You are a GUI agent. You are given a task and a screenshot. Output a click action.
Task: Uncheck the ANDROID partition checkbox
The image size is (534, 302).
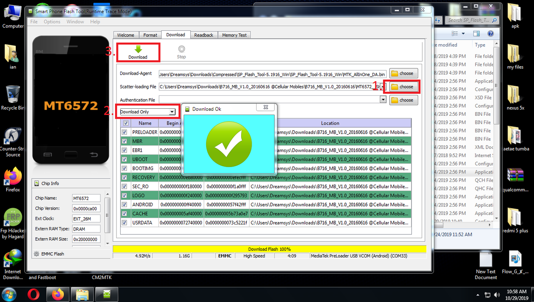tap(124, 205)
